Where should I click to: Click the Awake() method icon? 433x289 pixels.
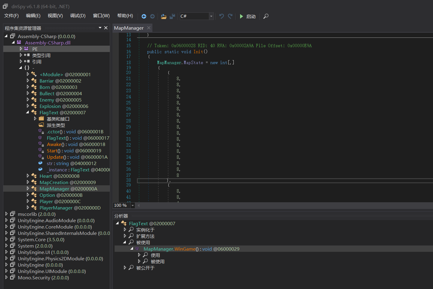point(41,144)
